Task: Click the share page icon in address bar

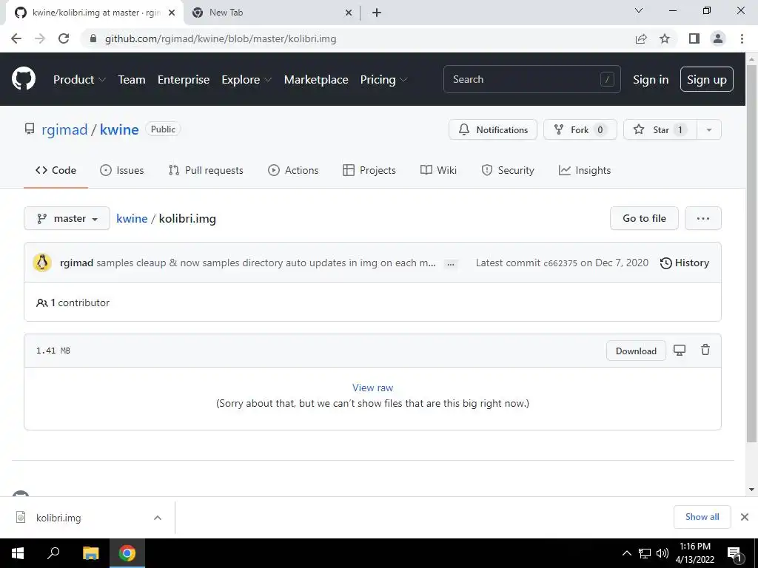Action: (641, 38)
